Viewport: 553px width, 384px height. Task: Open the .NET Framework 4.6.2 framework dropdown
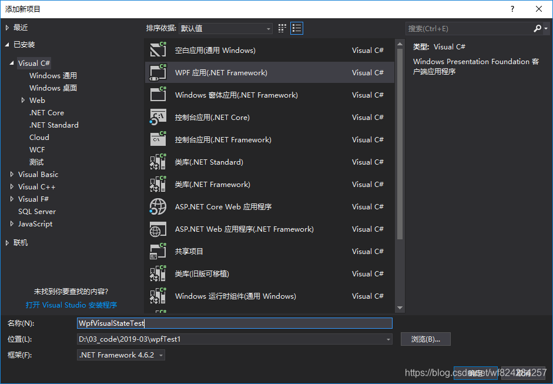(120, 355)
